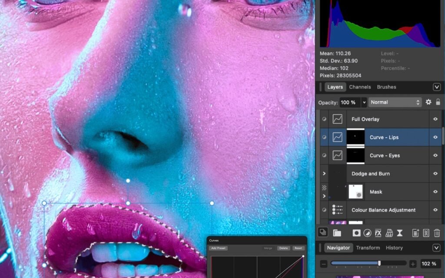Screen dimensions: 445x278
Task: Click the Curve - Lips mask thumbnail
Action: tap(355, 137)
